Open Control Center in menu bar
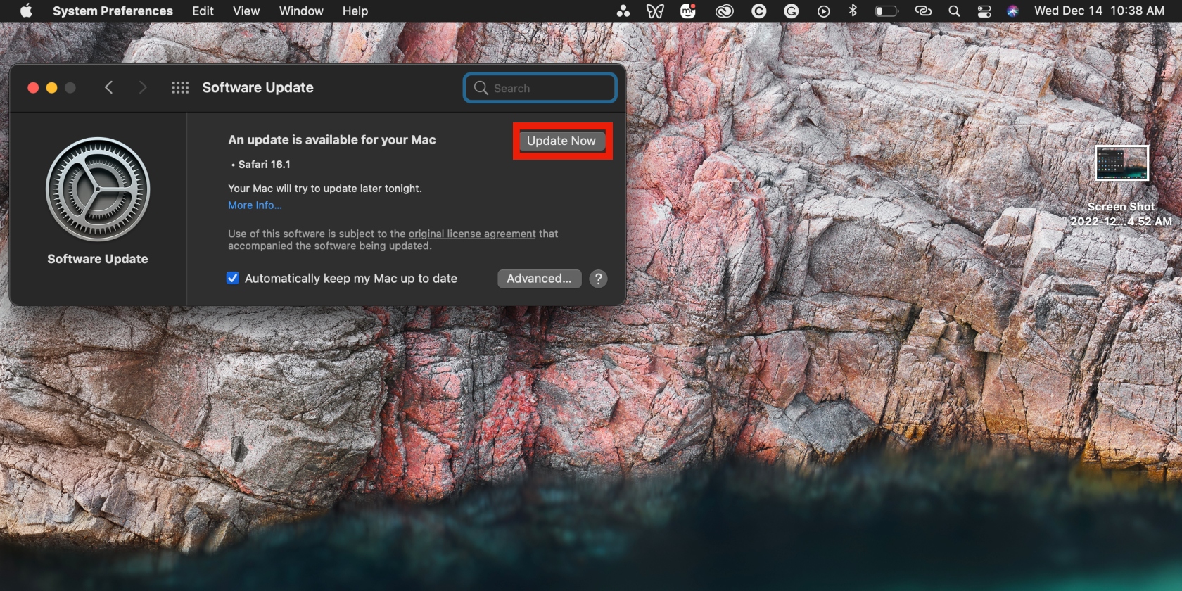Viewport: 1182px width, 591px height. (x=984, y=11)
